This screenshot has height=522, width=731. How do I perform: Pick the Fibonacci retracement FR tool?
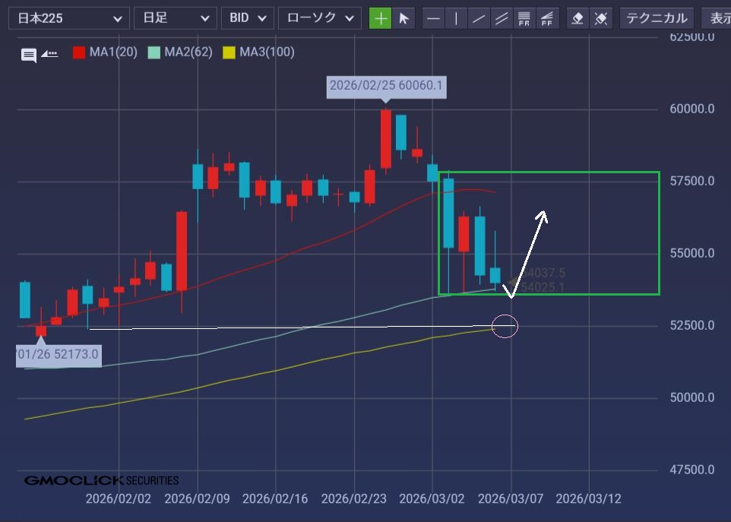pyautogui.click(x=524, y=18)
